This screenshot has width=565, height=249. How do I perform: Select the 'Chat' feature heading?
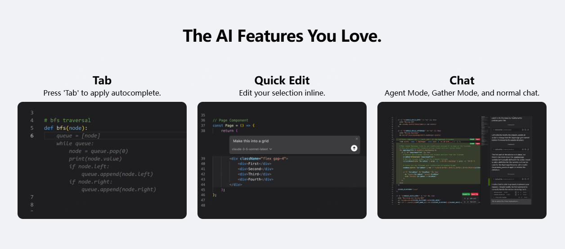coord(462,80)
